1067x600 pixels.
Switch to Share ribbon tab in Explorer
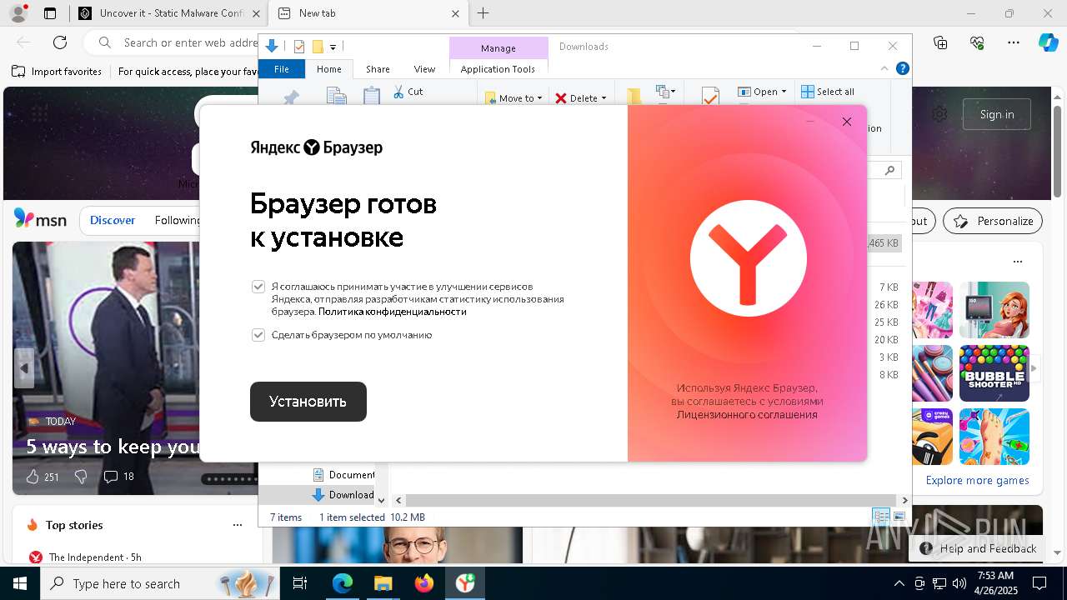(x=378, y=69)
